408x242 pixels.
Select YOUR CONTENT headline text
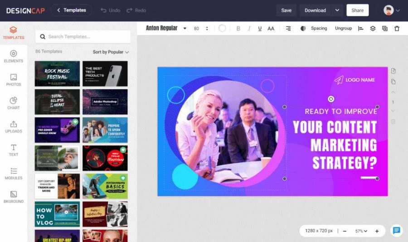pos(335,127)
